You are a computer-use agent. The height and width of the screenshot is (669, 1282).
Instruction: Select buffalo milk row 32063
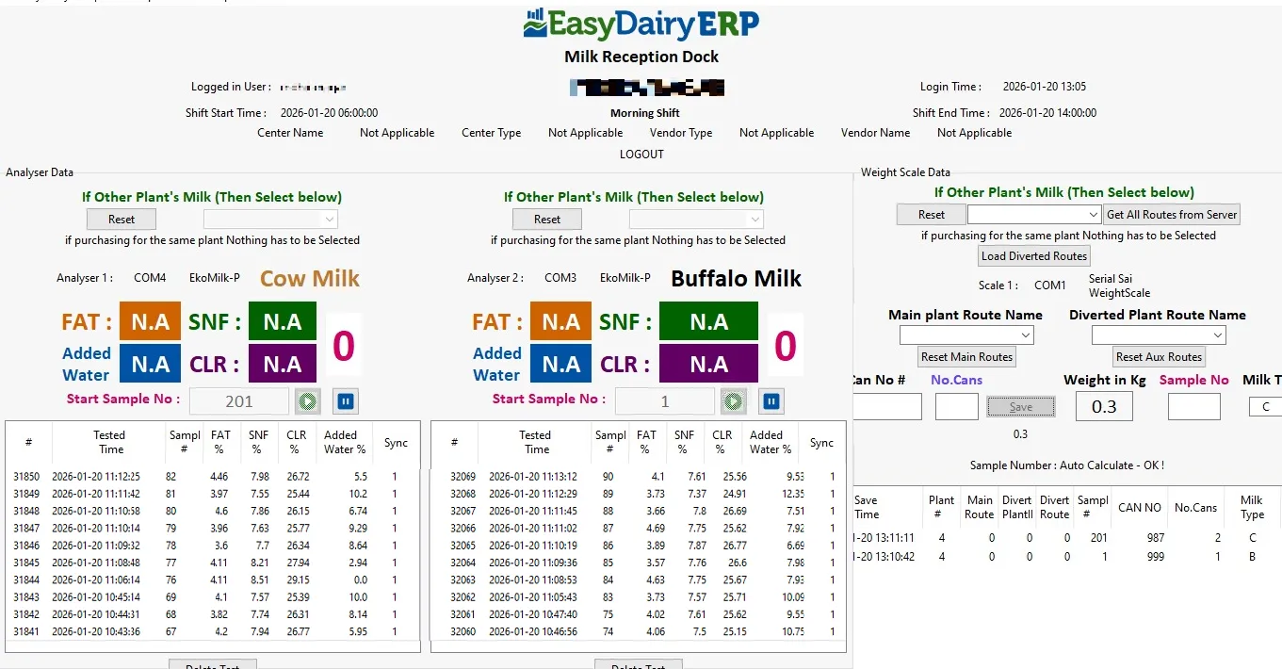tap(639, 579)
